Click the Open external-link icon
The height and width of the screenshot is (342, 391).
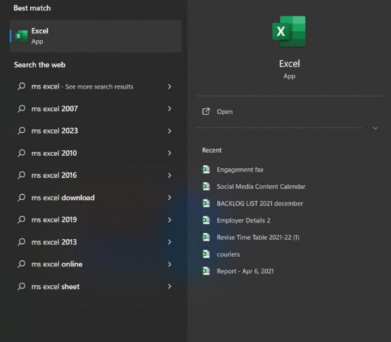coord(206,111)
